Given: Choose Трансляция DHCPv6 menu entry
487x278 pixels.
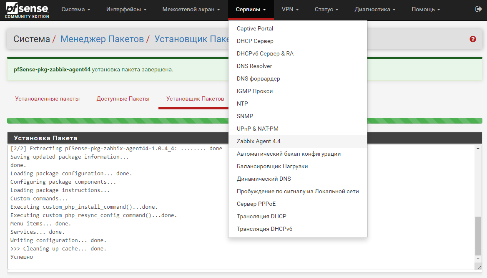Looking at the screenshot, I should (298, 229).
